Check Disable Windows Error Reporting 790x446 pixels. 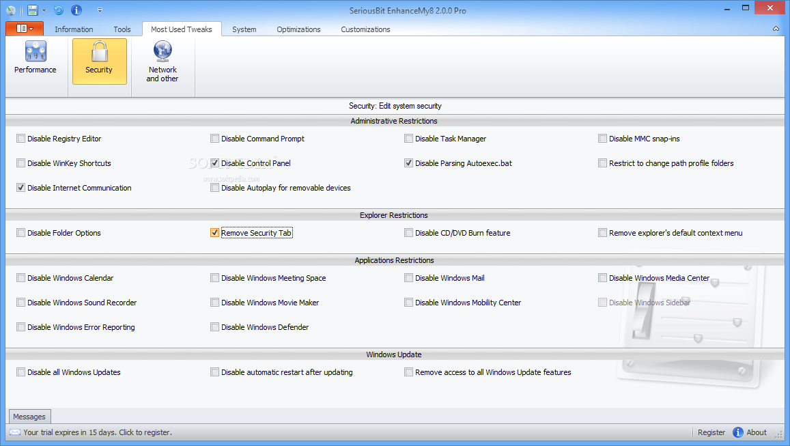[20, 327]
